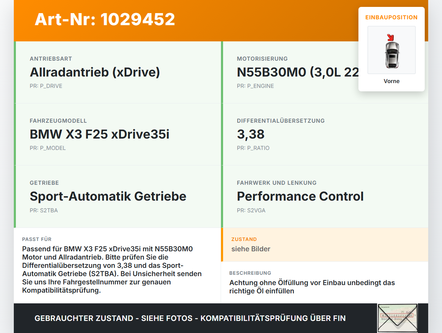Click the red arrow on car diagram
Image resolution: width=442 pixels, height=333 pixels.
point(391,38)
